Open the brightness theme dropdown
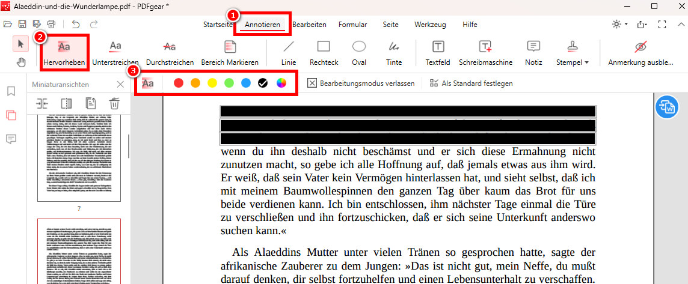 pyautogui.click(x=620, y=25)
